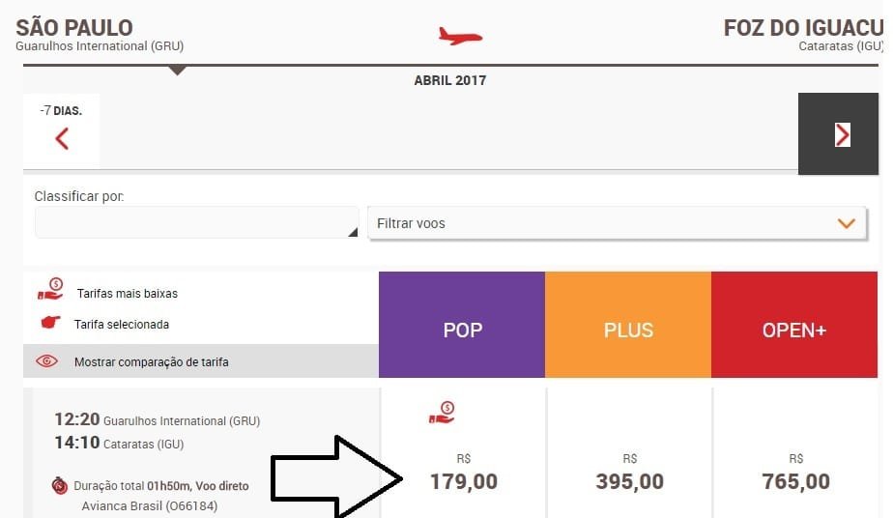This screenshot has width=893, height=518.
Task: Open the Classificar por dropdown
Action: (x=196, y=222)
